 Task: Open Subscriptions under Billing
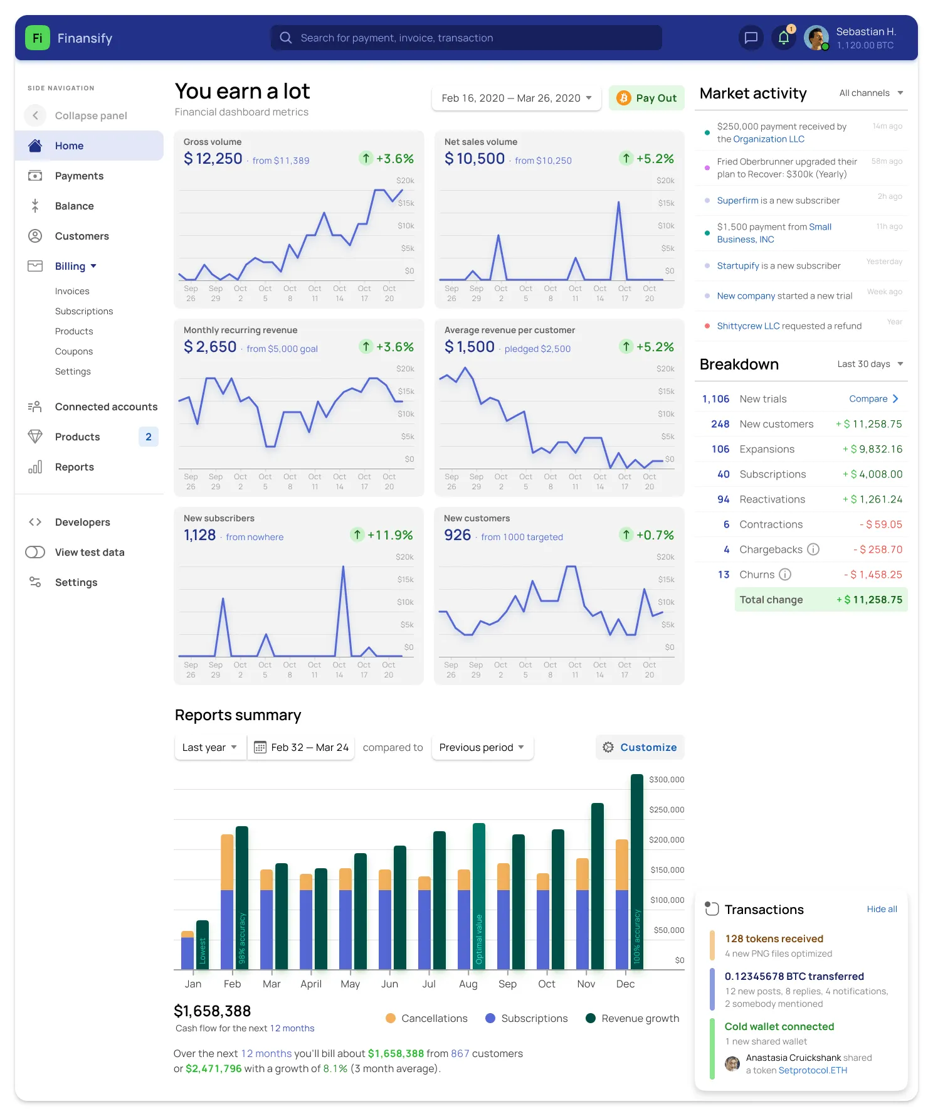(x=84, y=311)
